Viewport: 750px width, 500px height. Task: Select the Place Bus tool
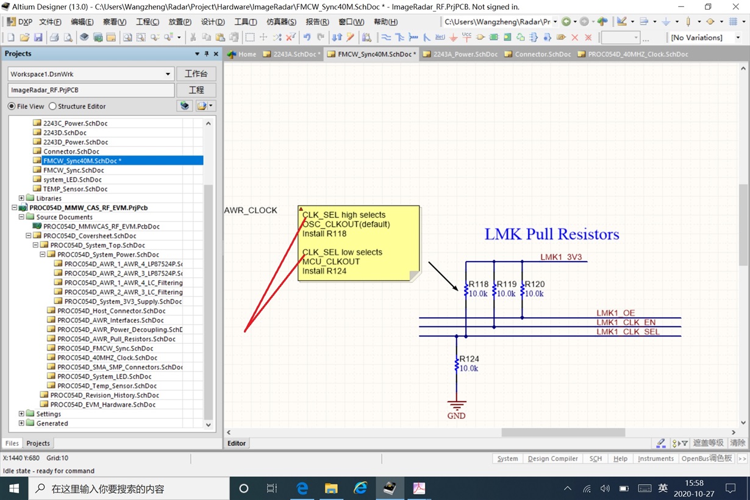click(x=399, y=37)
